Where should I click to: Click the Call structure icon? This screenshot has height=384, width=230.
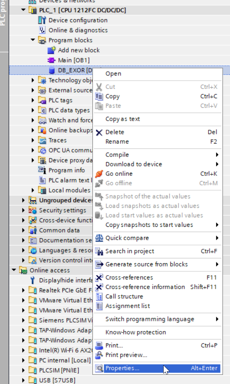(99, 297)
